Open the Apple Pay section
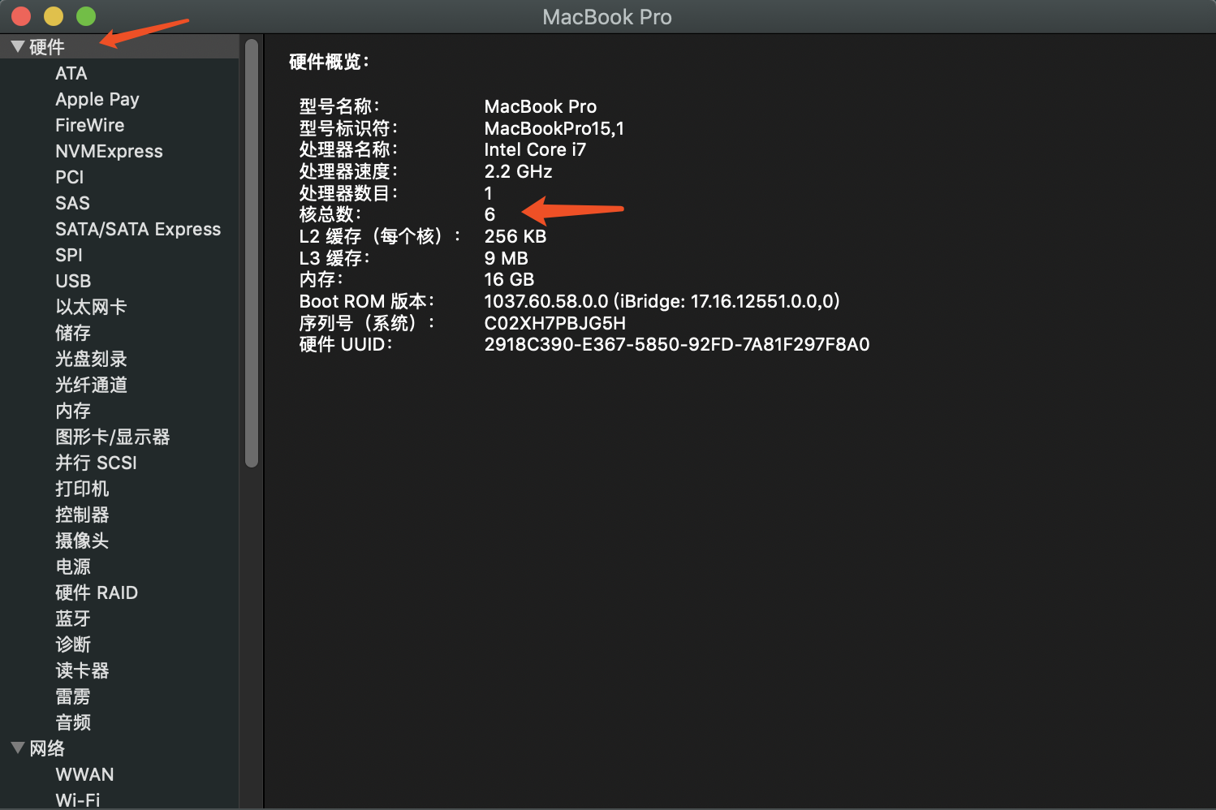Screen dimensions: 1216x810 pyautogui.click(x=97, y=99)
